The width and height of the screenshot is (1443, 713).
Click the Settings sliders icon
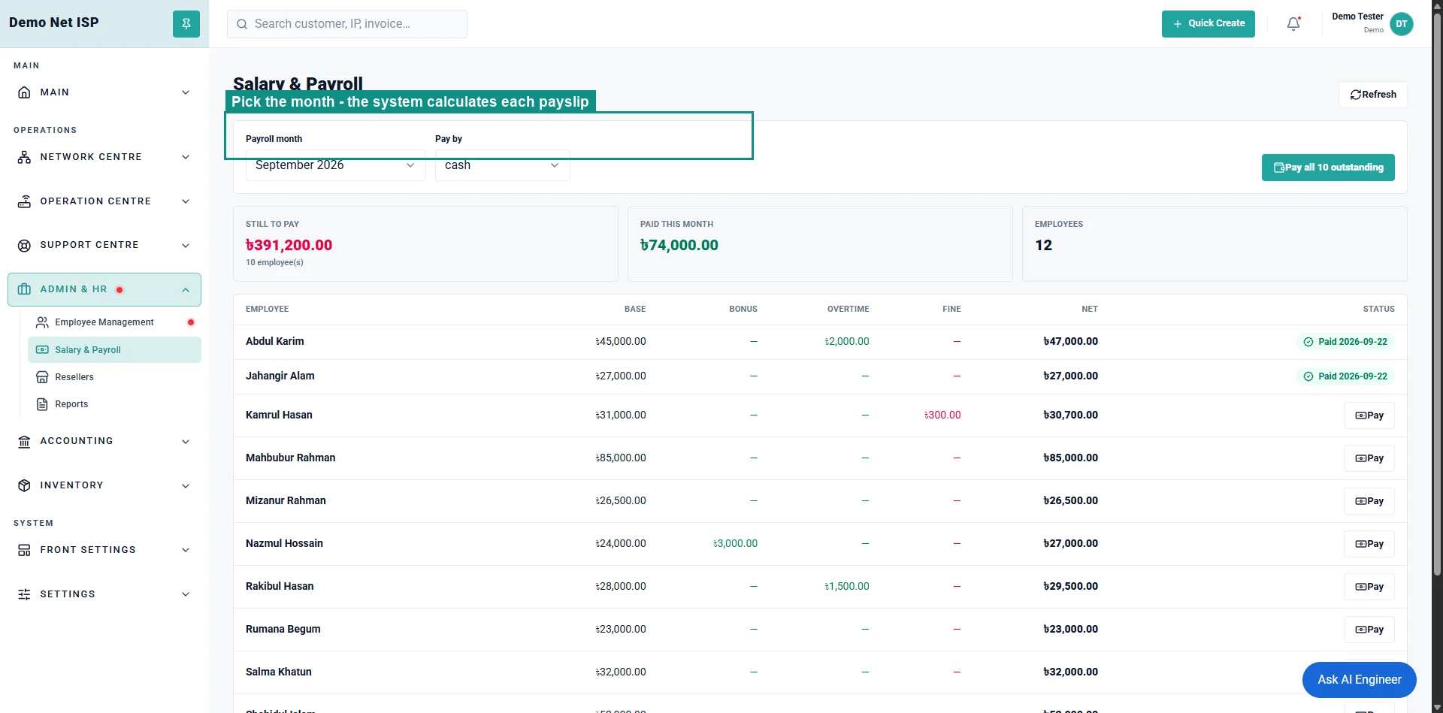(x=24, y=594)
